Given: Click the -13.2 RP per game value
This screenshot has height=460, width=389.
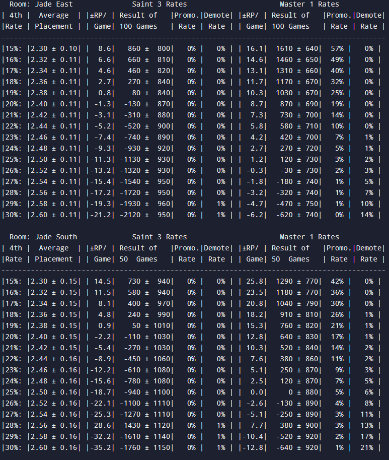Looking at the screenshot, I should [101, 171].
